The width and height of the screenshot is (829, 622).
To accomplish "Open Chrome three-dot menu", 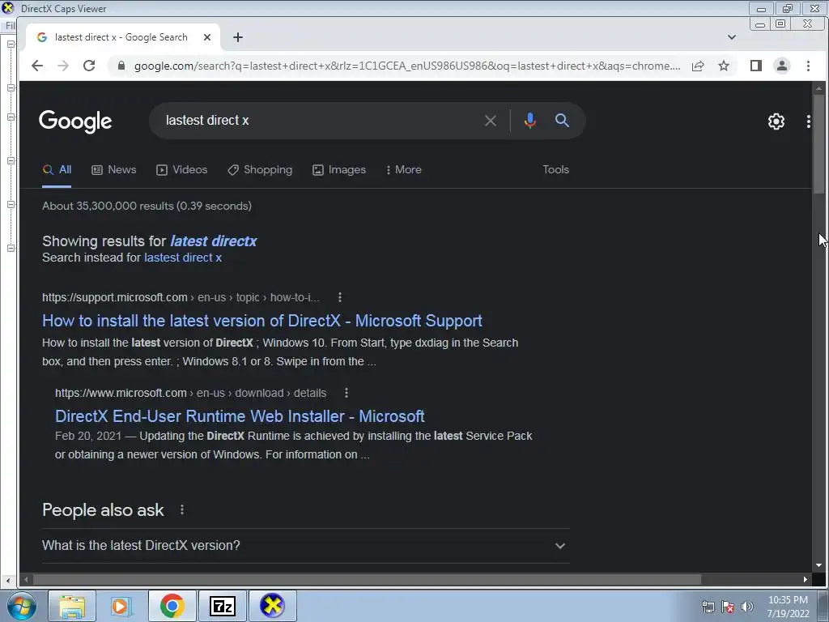I will 808,66.
